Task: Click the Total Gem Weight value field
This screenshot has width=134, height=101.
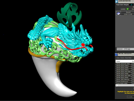Action: 131,5
